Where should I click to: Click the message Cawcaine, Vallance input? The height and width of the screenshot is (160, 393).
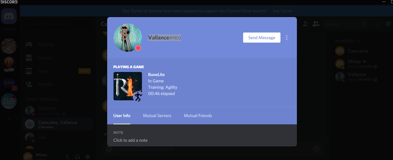tap(213, 149)
